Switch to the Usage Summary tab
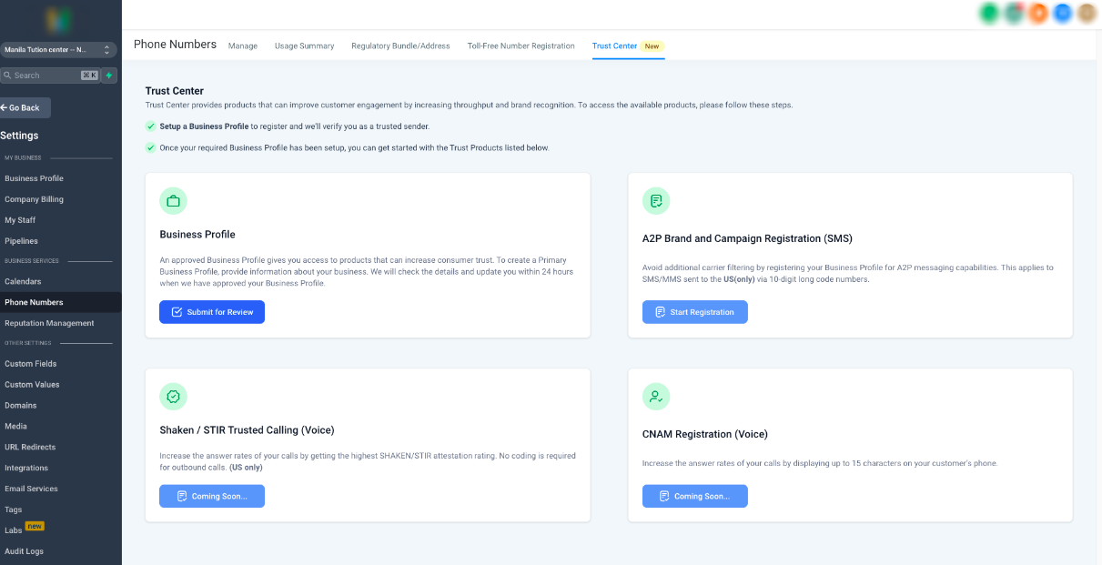Image resolution: width=1102 pixels, height=565 pixels. [x=304, y=45]
